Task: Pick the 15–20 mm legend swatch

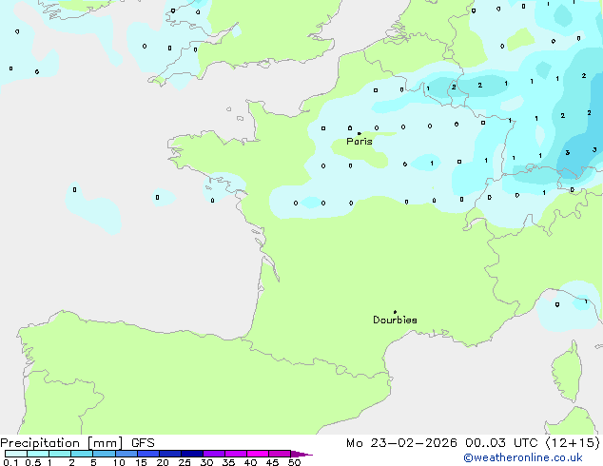Action: (147, 454)
